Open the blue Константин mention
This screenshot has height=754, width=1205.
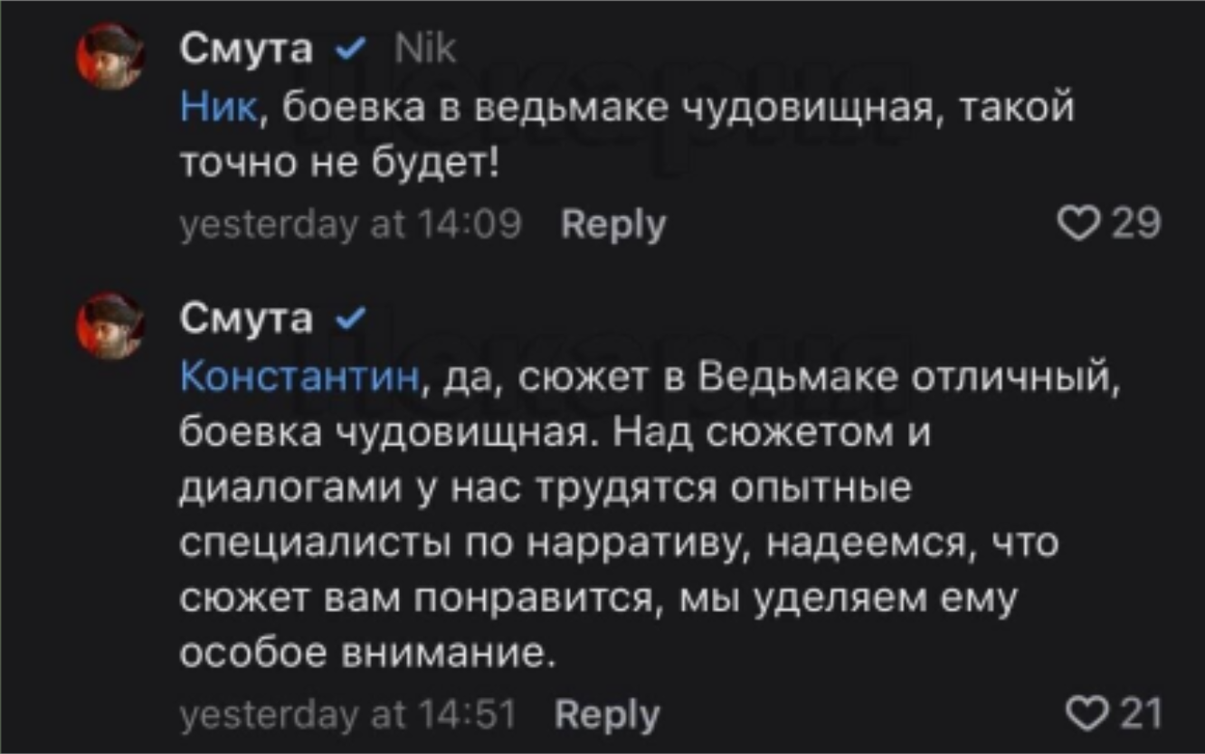[299, 376]
